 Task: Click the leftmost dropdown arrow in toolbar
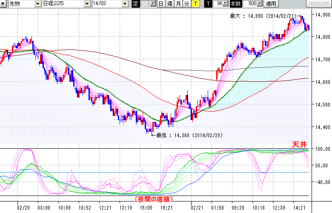pyautogui.click(x=3, y=4)
